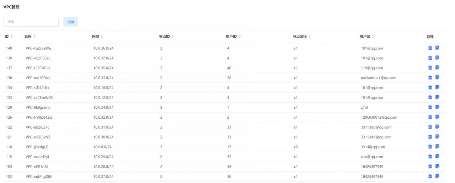The width and height of the screenshot is (455, 183).
Task: Select the VPC-nEfUxrSi row name
Action: (x=37, y=167)
